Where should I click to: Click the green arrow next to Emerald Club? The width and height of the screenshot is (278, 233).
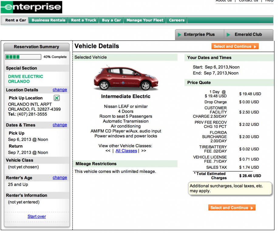point(229,35)
